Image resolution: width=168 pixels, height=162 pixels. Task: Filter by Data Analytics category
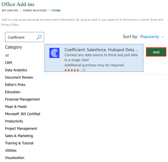16,70
